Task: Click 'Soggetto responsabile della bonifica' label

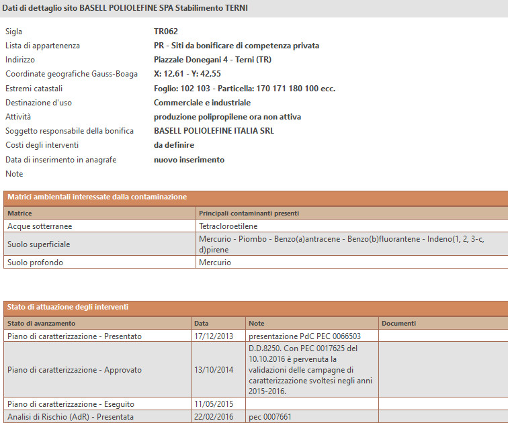Action: 70,131
